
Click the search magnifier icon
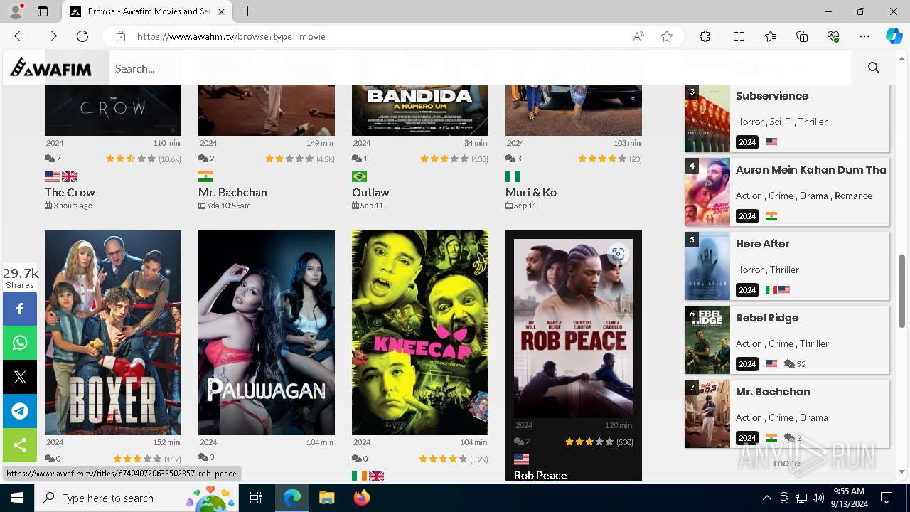(x=874, y=68)
